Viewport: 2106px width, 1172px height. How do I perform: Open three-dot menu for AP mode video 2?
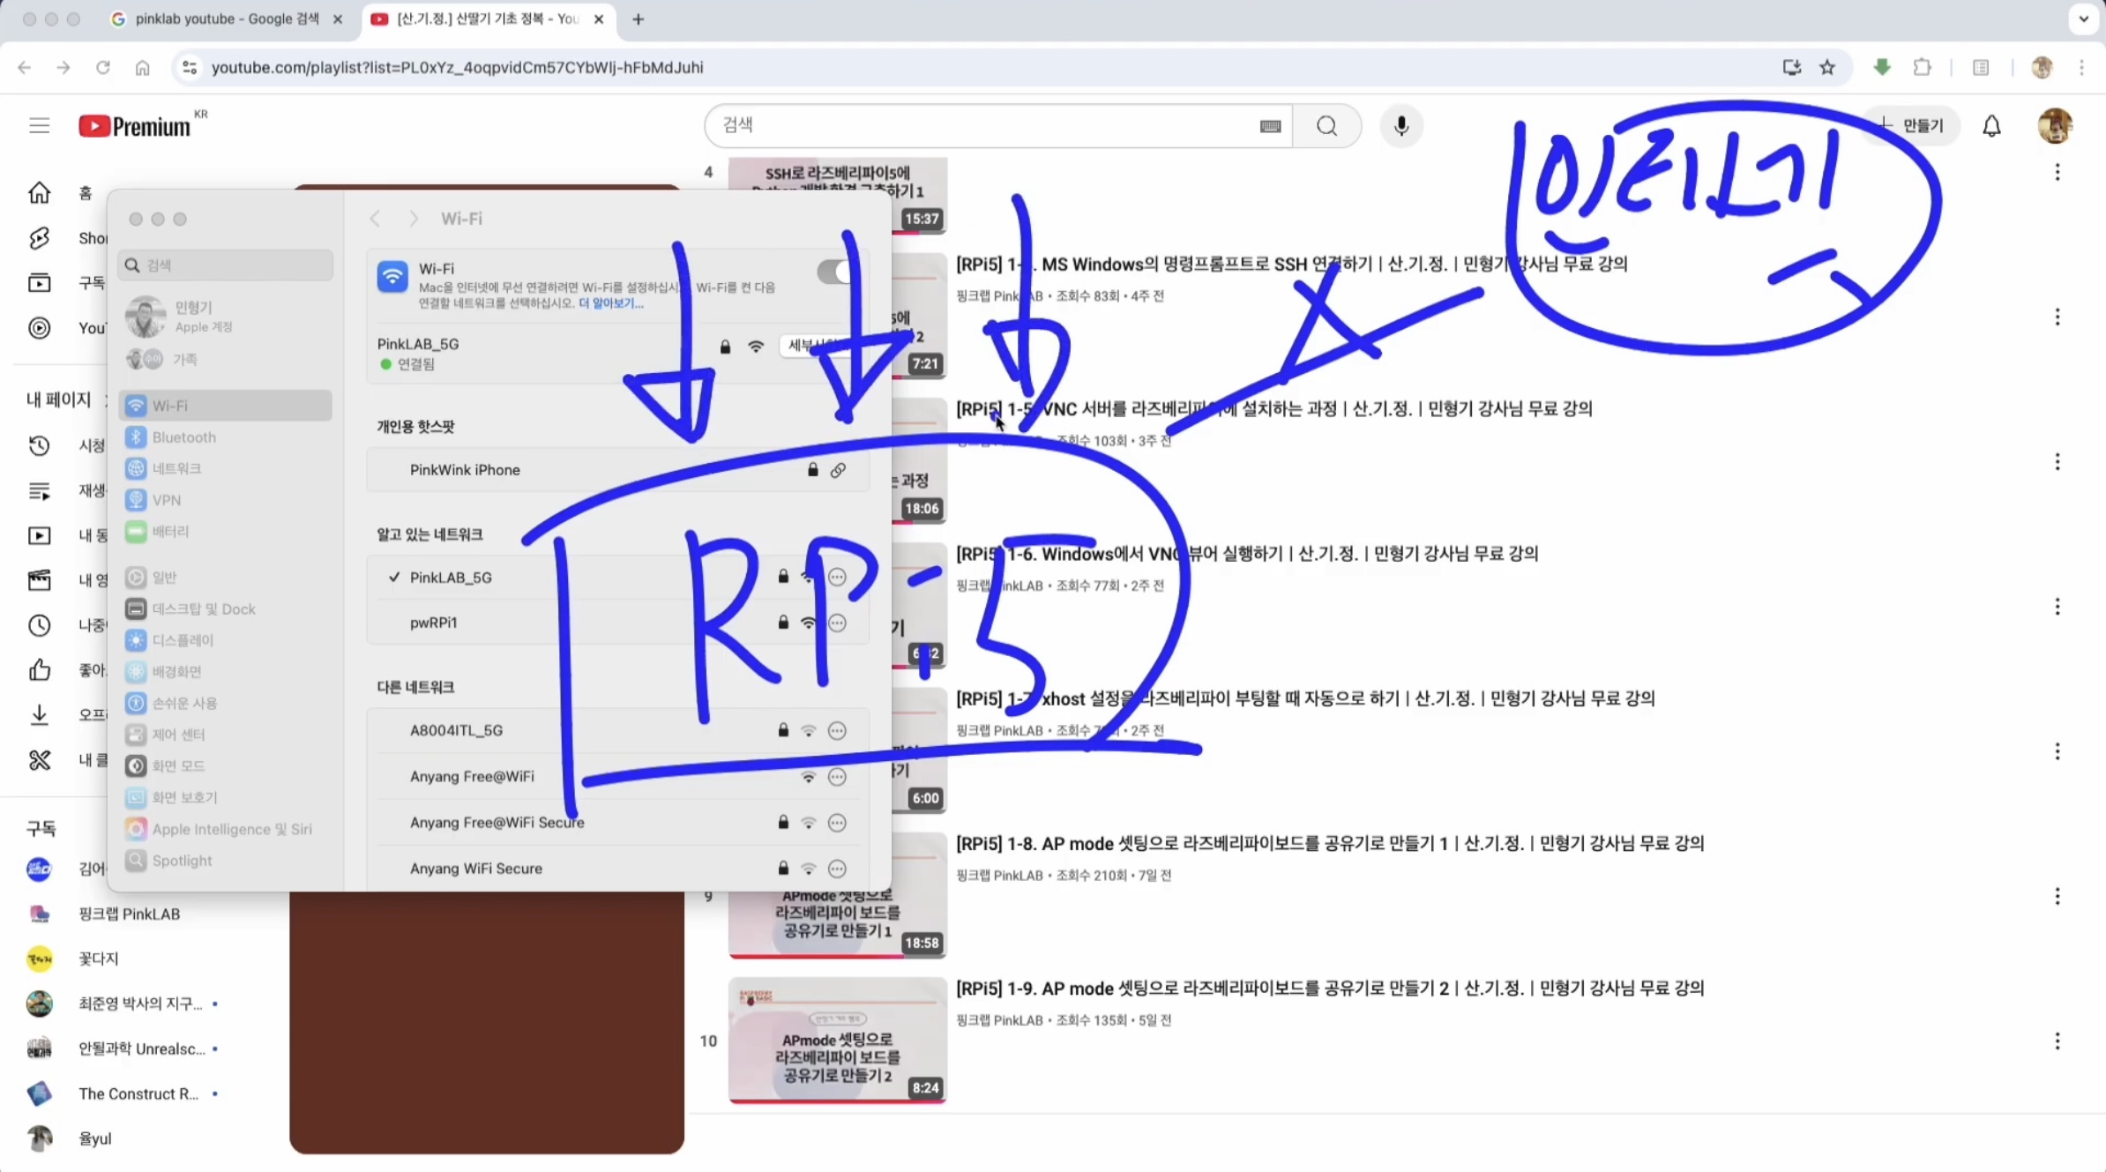point(2057,1041)
